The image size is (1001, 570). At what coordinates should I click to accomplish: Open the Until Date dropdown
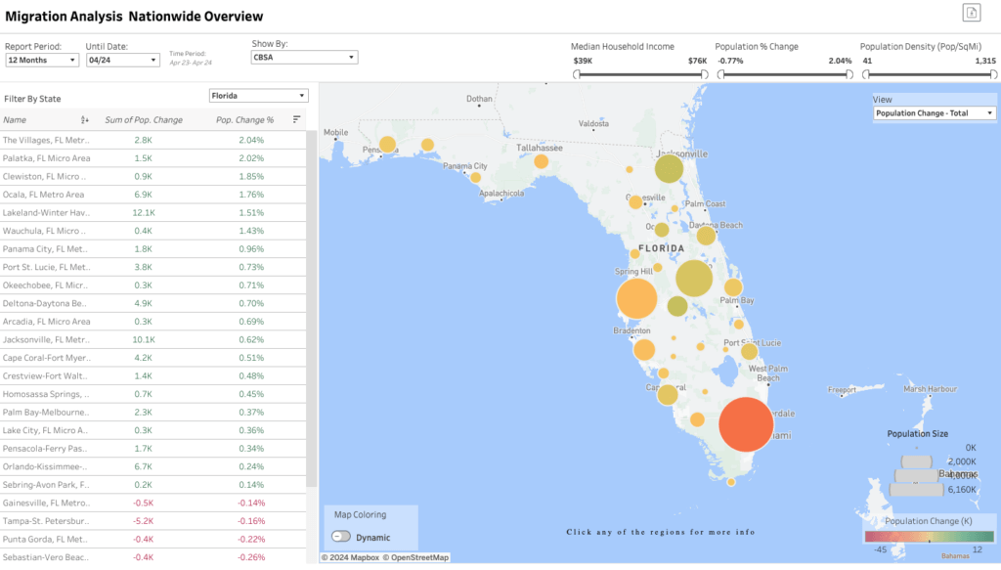[x=122, y=60]
